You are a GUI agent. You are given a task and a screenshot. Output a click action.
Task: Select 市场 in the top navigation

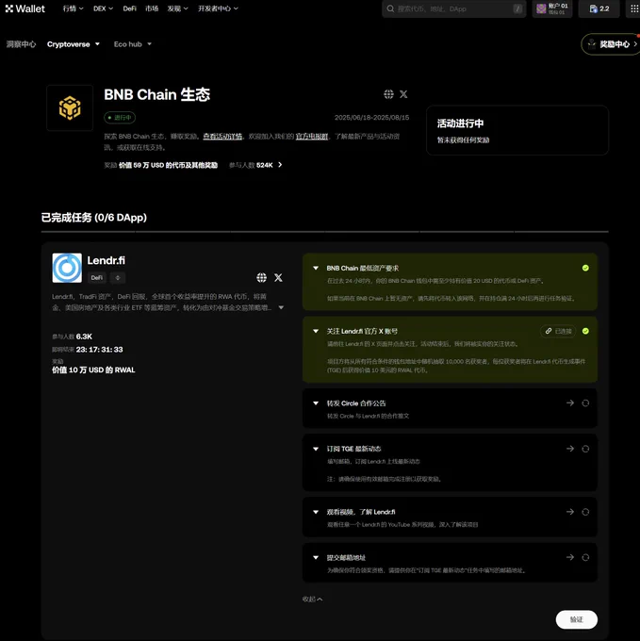click(152, 8)
